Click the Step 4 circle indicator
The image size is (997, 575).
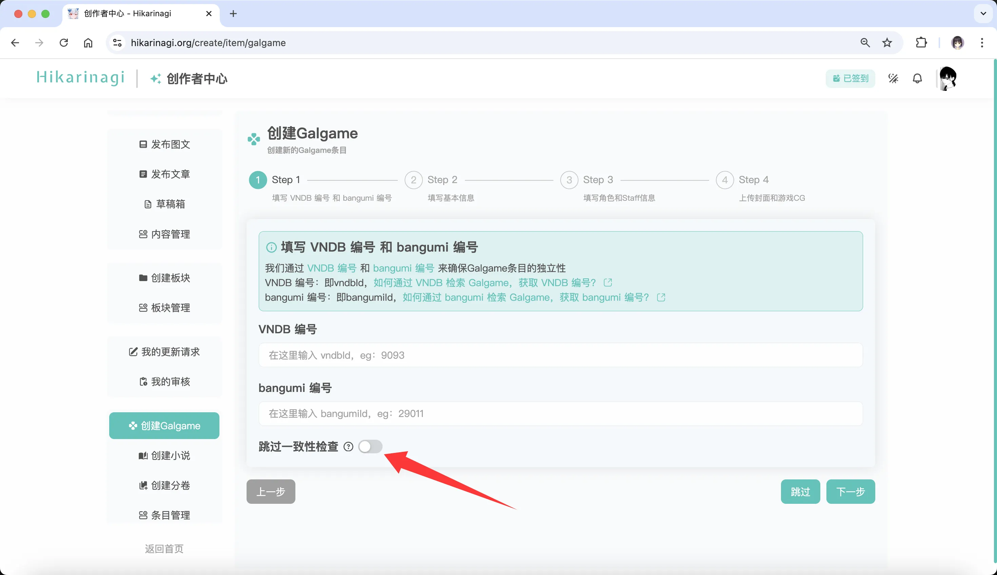725,180
